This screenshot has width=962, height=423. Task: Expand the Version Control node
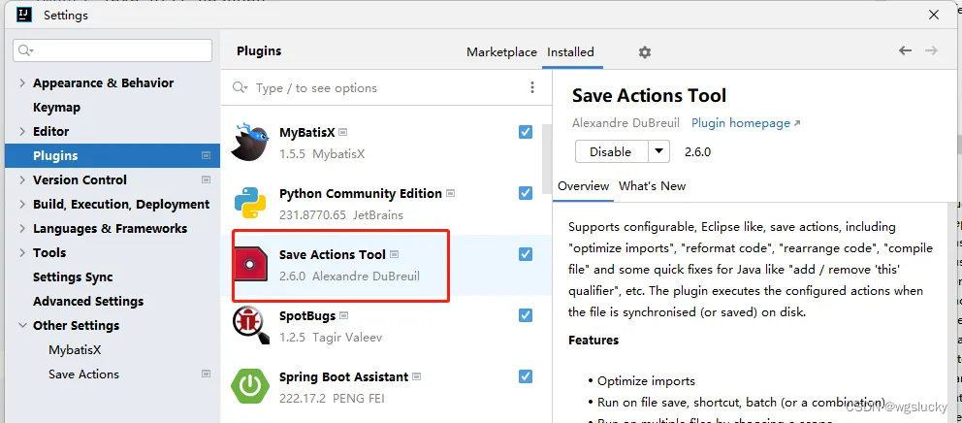22,179
